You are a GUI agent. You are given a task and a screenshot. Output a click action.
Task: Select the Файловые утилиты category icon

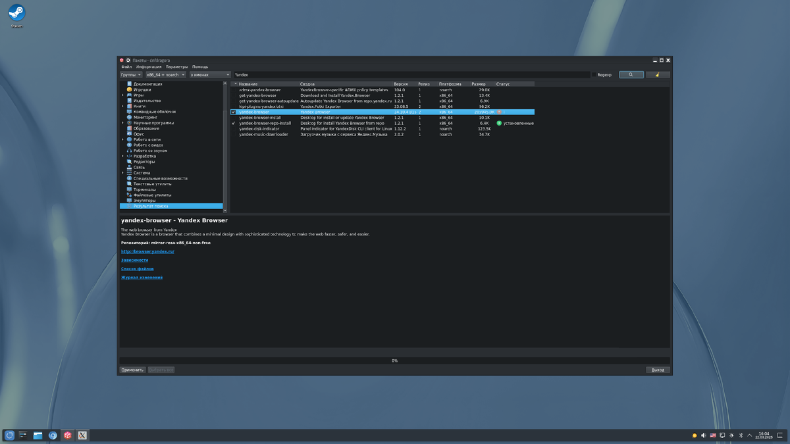(129, 195)
